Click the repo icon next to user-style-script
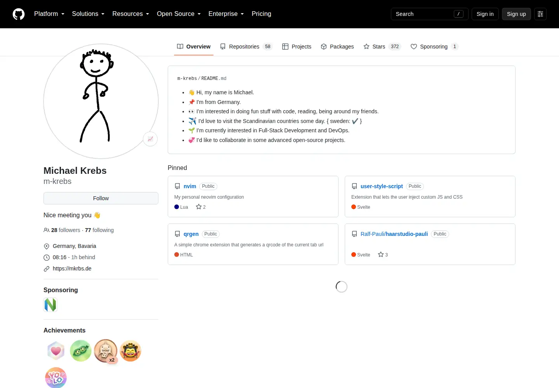559x388 pixels. coord(354,186)
